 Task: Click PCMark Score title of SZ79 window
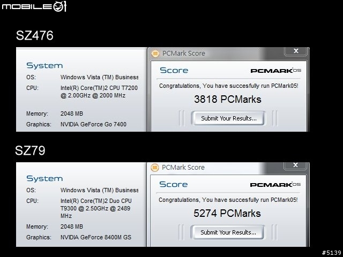[x=183, y=168]
